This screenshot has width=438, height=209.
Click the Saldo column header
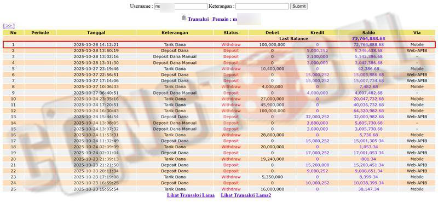(368, 33)
